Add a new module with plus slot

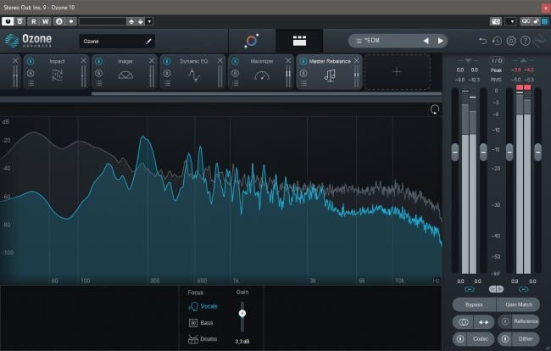396,72
